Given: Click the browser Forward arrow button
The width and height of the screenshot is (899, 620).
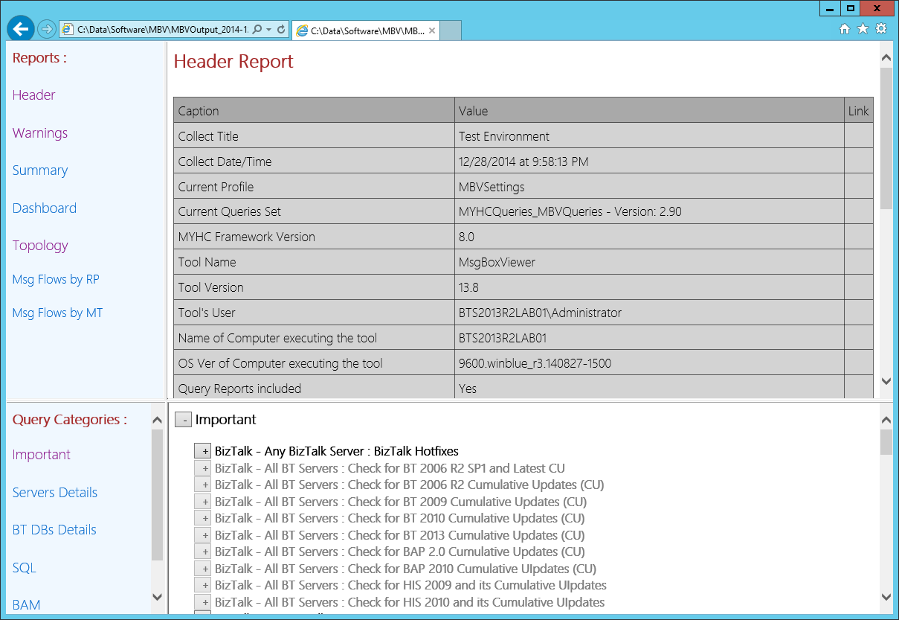Looking at the screenshot, I should tap(47, 29).
